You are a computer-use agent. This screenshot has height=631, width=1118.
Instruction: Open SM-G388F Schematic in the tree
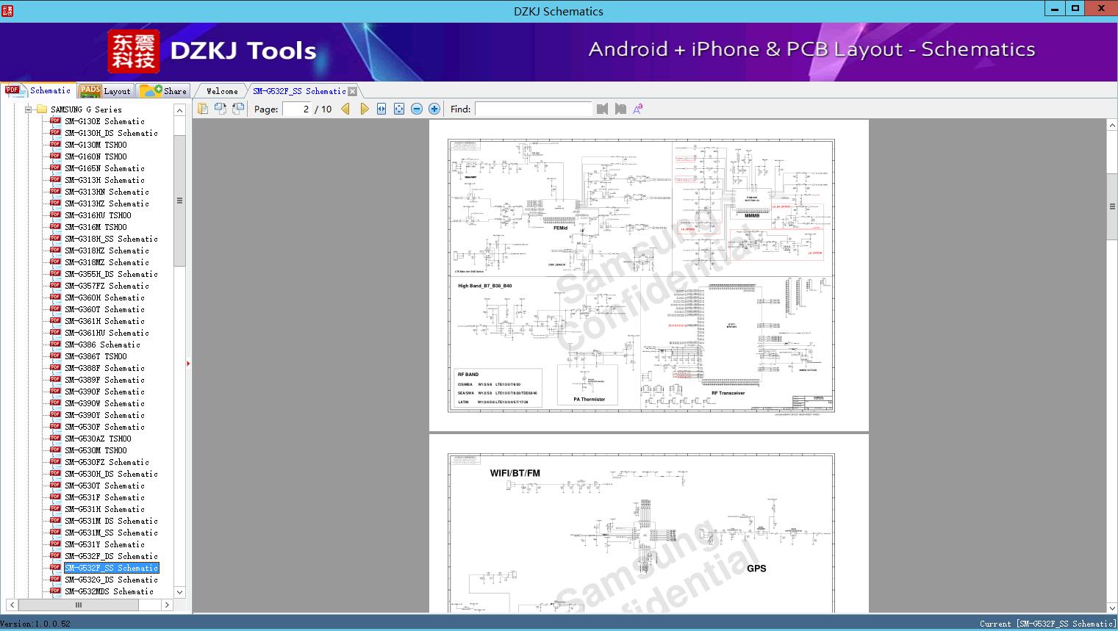(x=104, y=368)
